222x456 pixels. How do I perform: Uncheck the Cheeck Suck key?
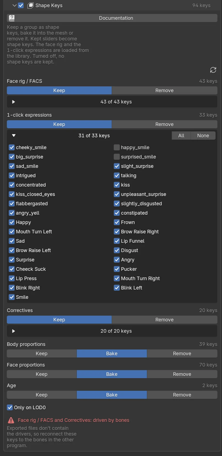(12, 269)
